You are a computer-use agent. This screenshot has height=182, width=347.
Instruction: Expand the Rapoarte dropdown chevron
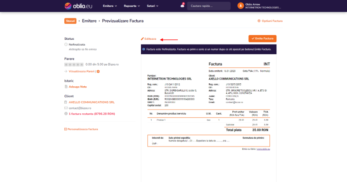pyautogui.click(x=139, y=6)
